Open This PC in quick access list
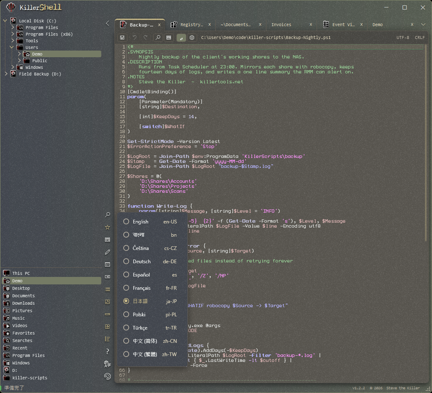Screen dimensions: 432x393 (52, 273)
